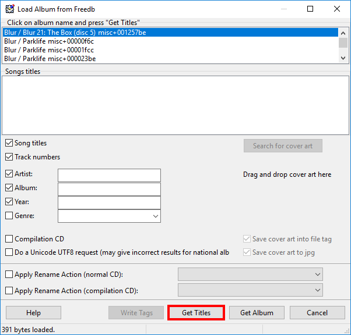Click album list scroll up arrow
351x335 pixels.
(343, 33)
